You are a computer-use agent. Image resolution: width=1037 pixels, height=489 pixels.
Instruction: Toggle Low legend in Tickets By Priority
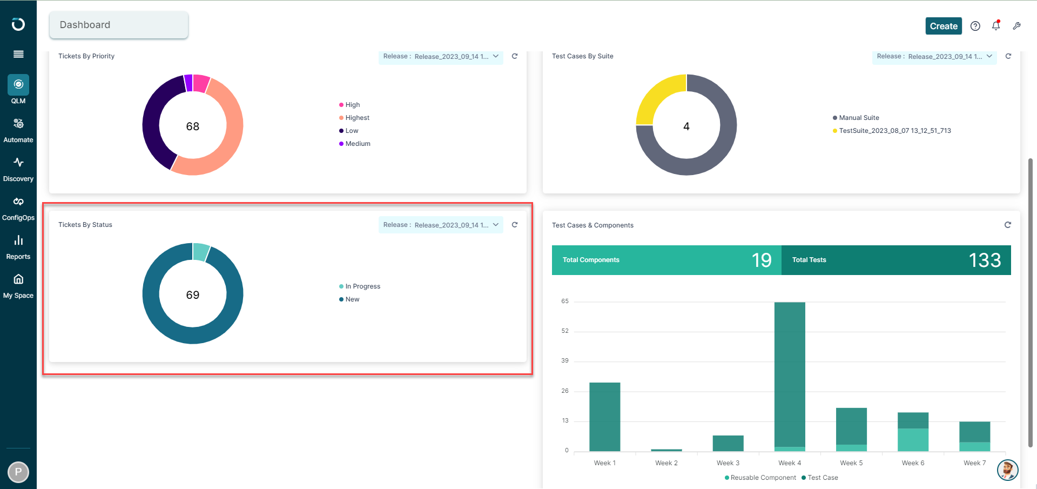click(349, 131)
